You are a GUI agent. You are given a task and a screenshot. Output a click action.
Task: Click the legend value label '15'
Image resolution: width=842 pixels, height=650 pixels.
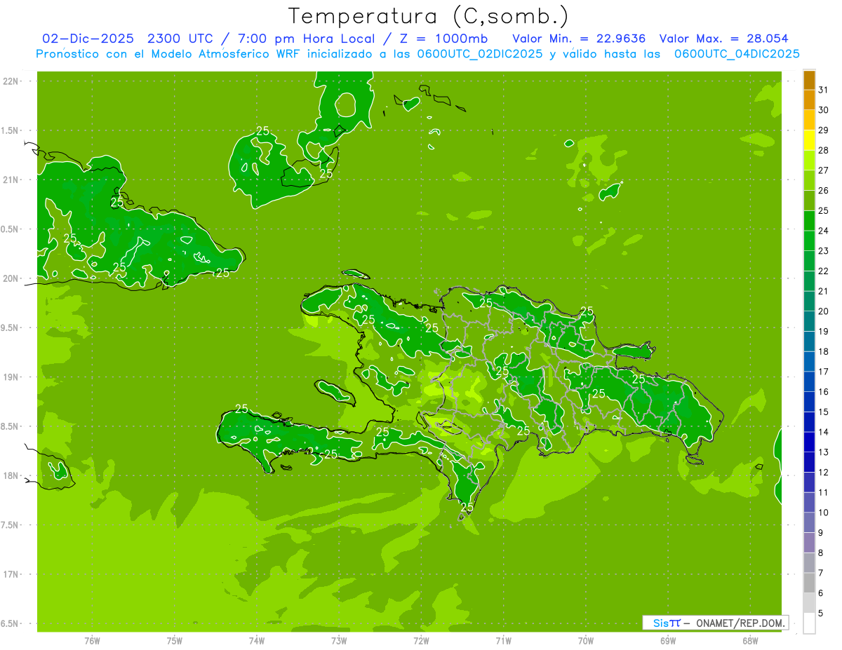823,412
